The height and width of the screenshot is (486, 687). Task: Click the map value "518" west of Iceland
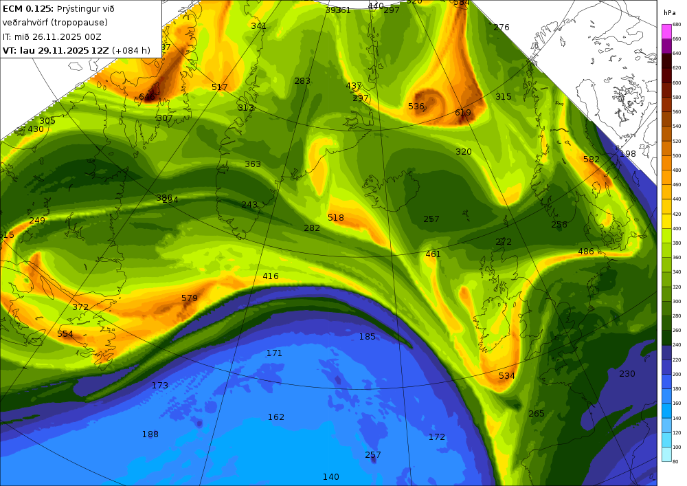(336, 217)
